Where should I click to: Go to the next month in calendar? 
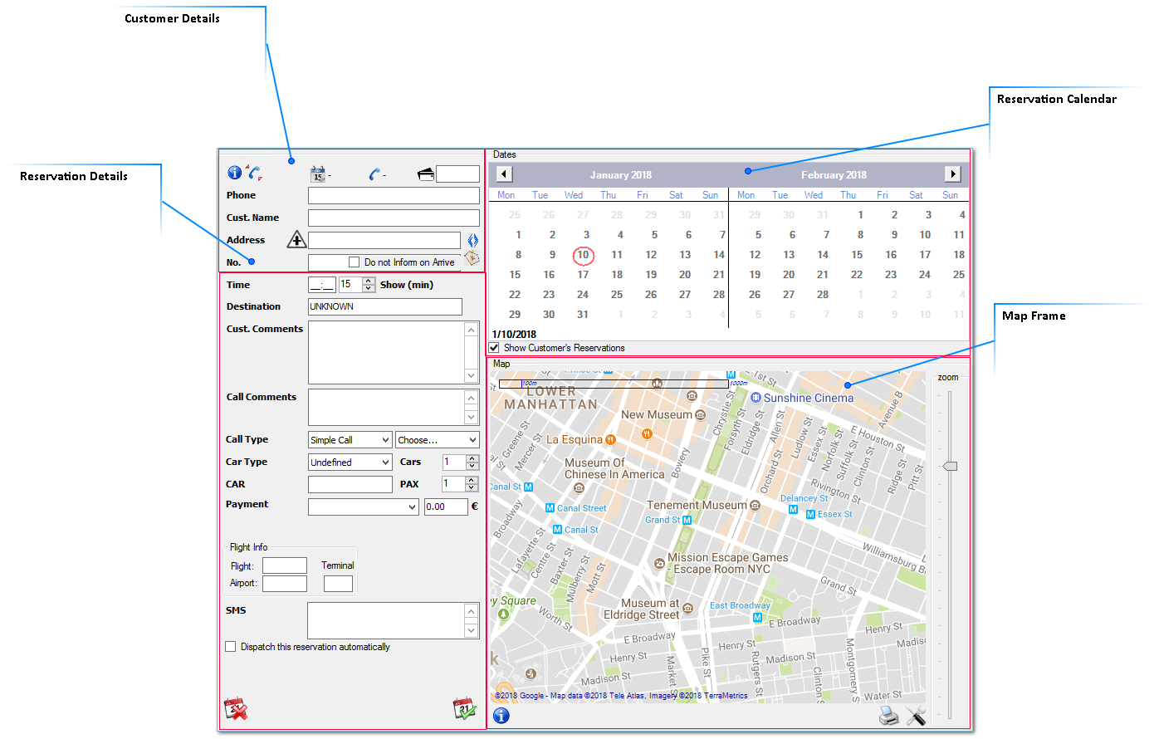tap(952, 174)
